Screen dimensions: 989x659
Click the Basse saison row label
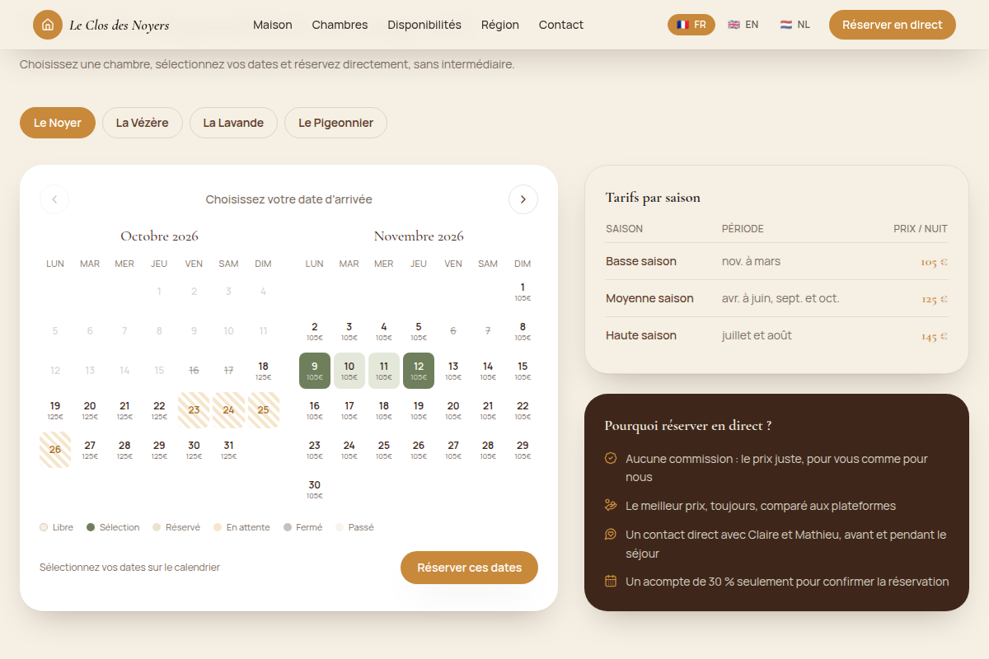(641, 261)
